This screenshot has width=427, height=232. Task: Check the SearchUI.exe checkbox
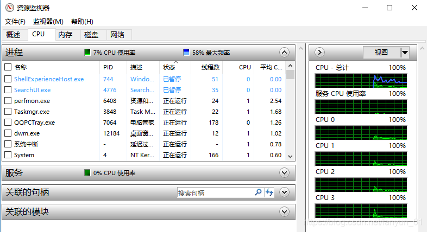(x=8, y=89)
